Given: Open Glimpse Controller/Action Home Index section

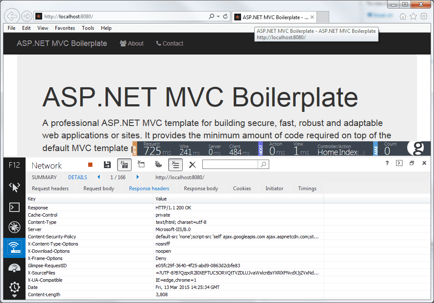Looking at the screenshot, I should (x=341, y=150).
